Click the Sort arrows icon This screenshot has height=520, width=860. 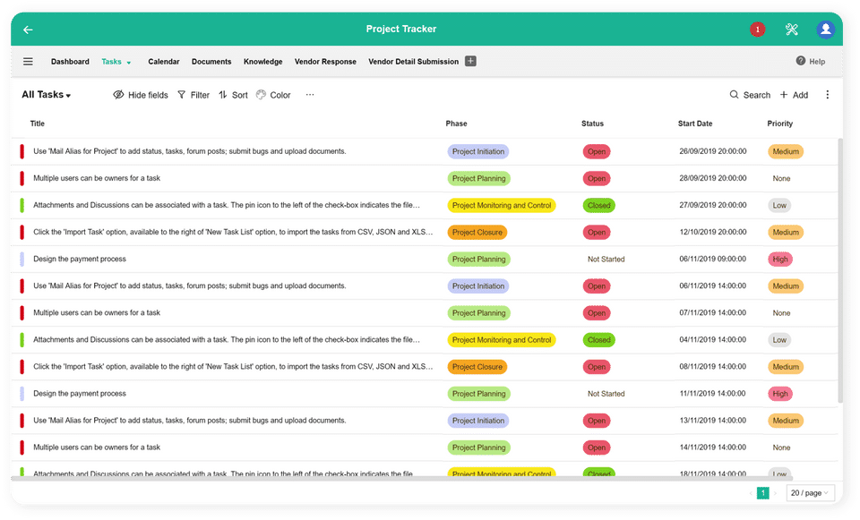coord(223,95)
